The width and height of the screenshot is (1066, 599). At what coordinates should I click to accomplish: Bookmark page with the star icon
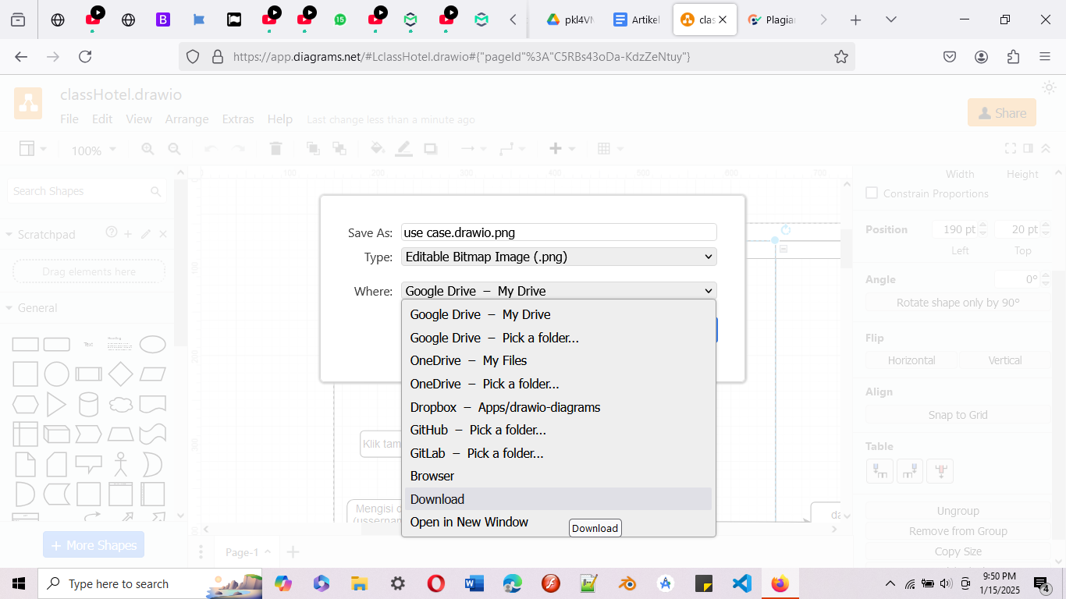[x=840, y=57]
